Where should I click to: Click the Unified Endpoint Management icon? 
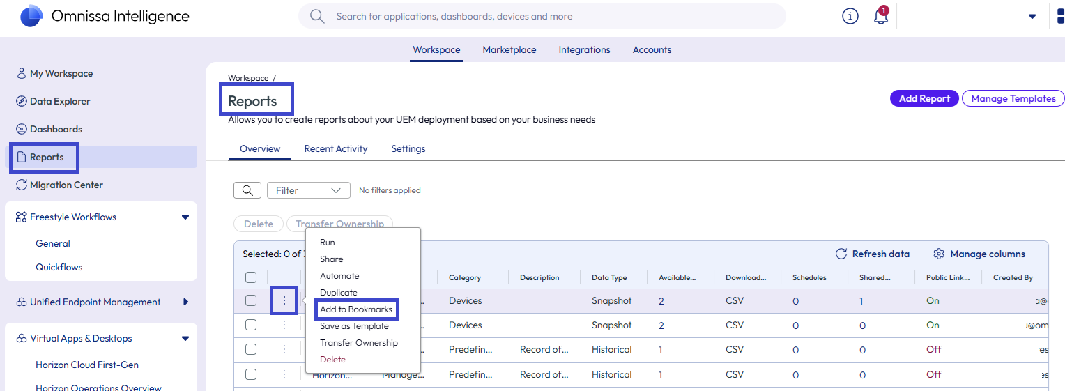(x=21, y=302)
